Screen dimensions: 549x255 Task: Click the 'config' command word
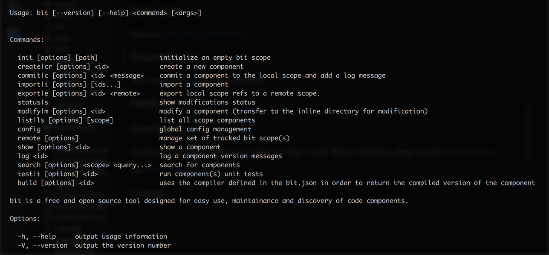(29, 129)
